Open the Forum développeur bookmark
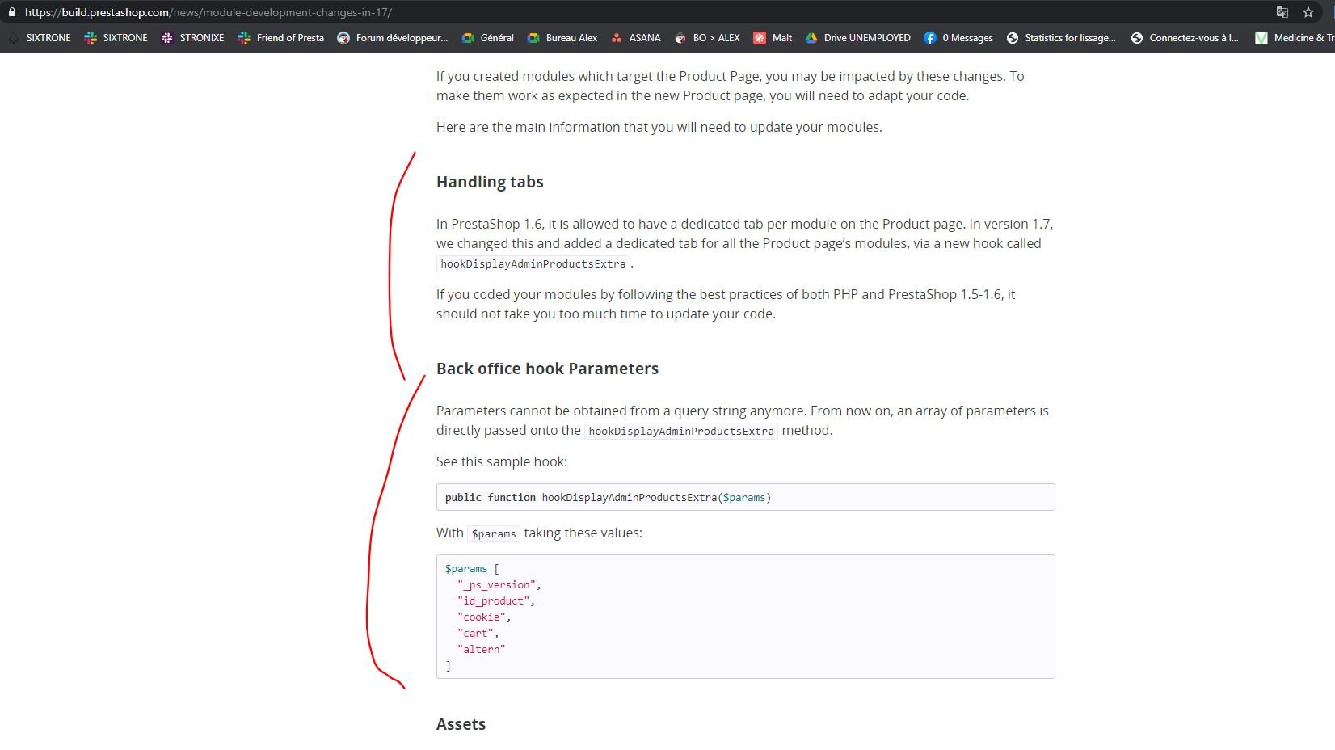The height and width of the screenshot is (750, 1335). [393, 38]
